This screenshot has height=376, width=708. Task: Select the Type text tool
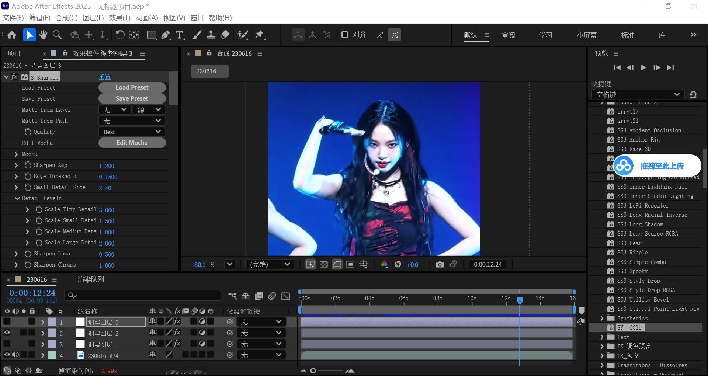point(180,35)
